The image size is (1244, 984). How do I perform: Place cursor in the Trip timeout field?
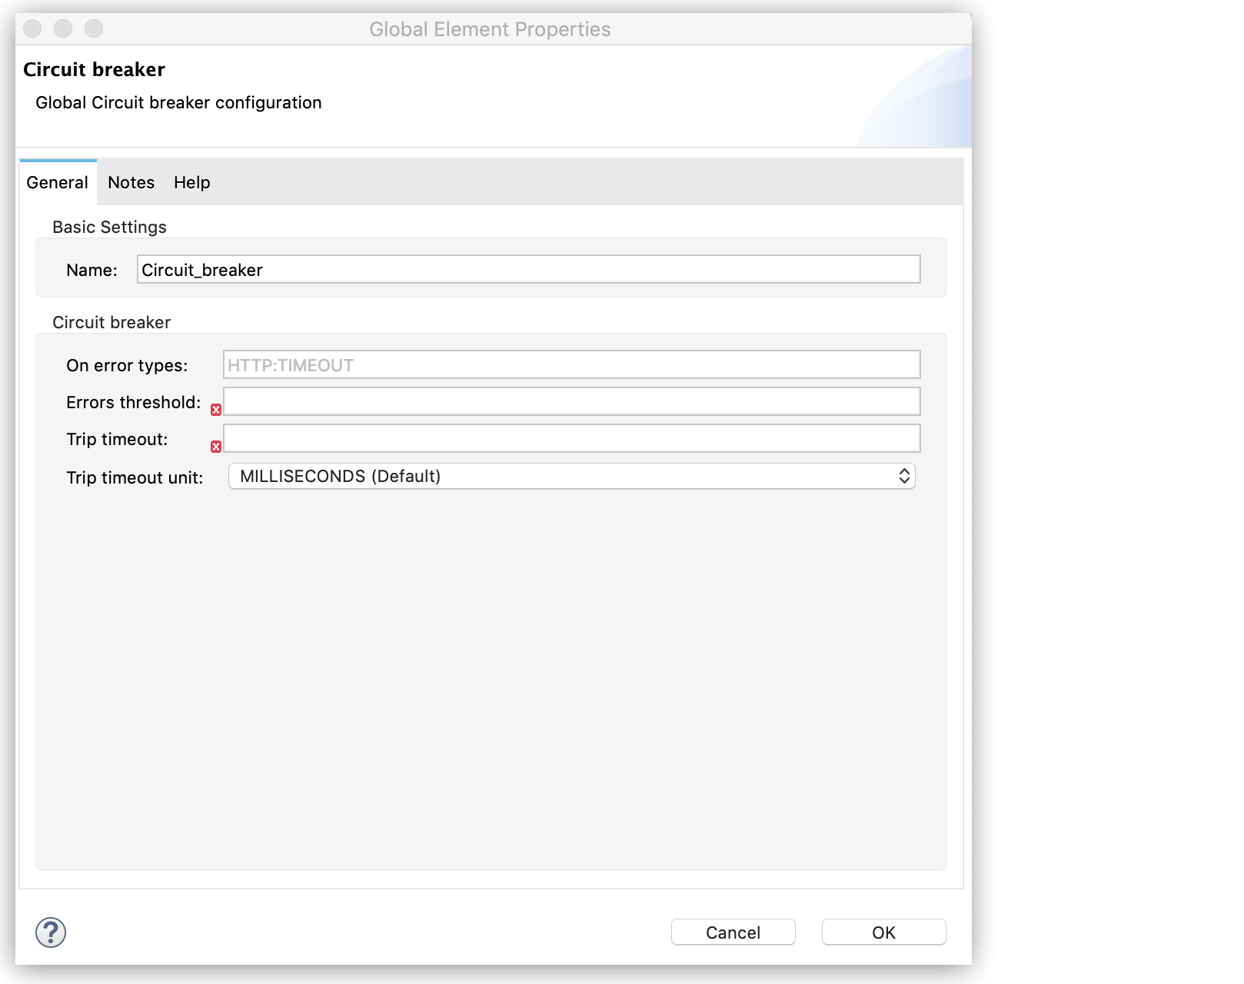(x=571, y=439)
